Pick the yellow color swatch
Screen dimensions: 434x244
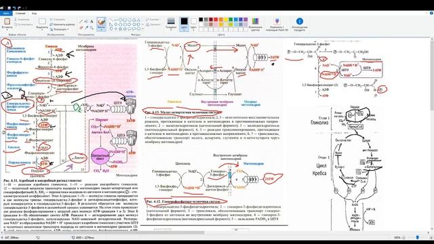pyautogui.click(x=226, y=20)
